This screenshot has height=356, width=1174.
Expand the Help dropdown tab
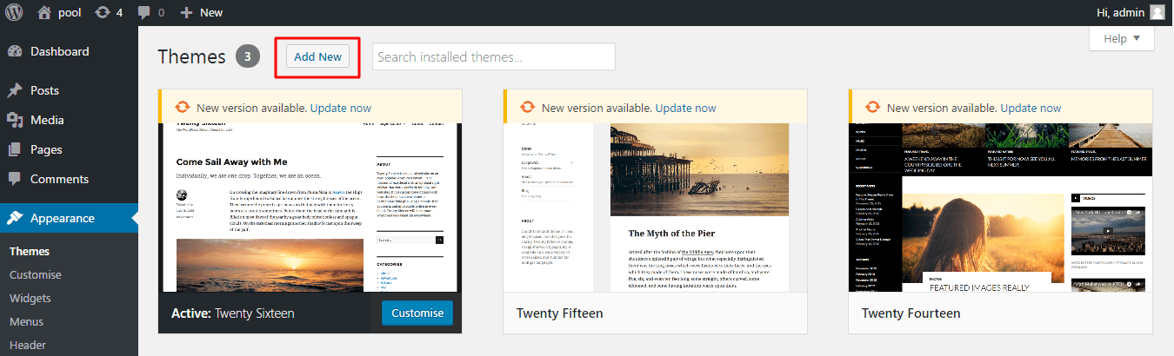point(1122,38)
